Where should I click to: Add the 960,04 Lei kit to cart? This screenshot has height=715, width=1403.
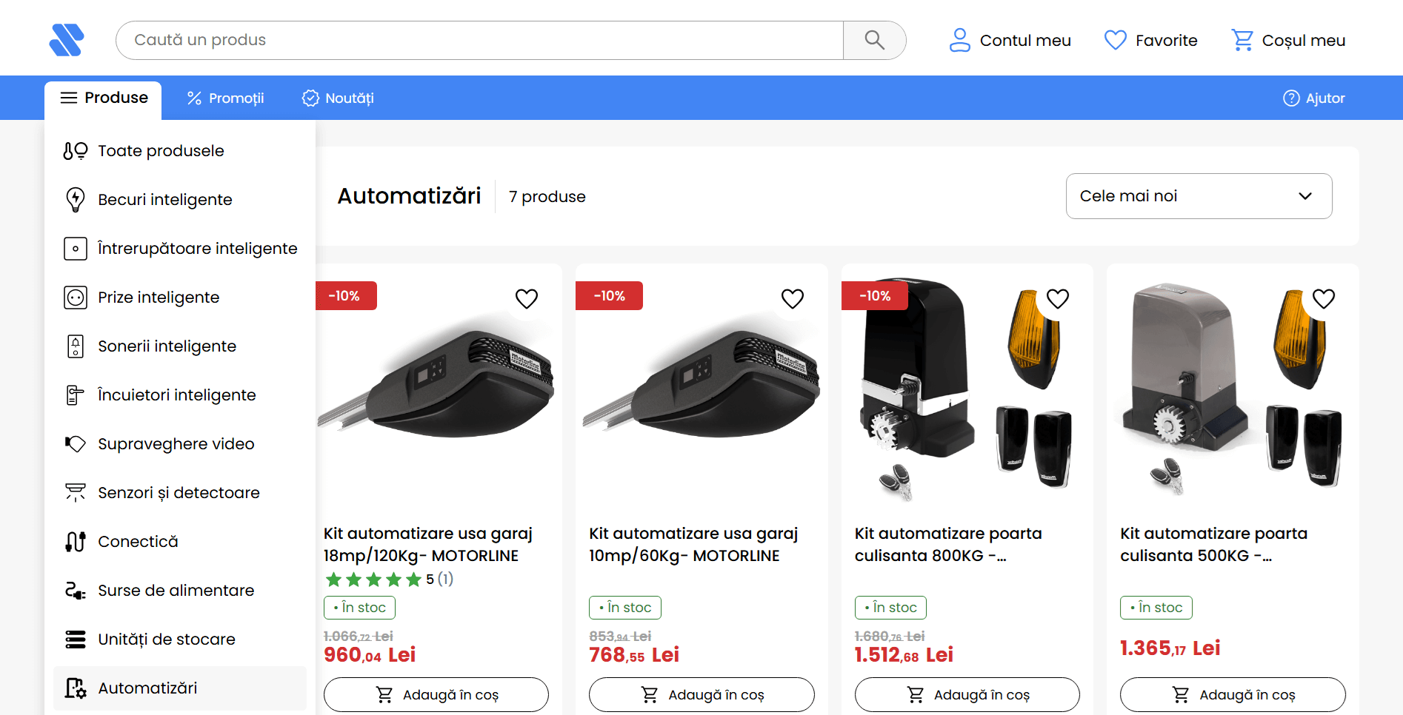pyautogui.click(x=436, y=694)
